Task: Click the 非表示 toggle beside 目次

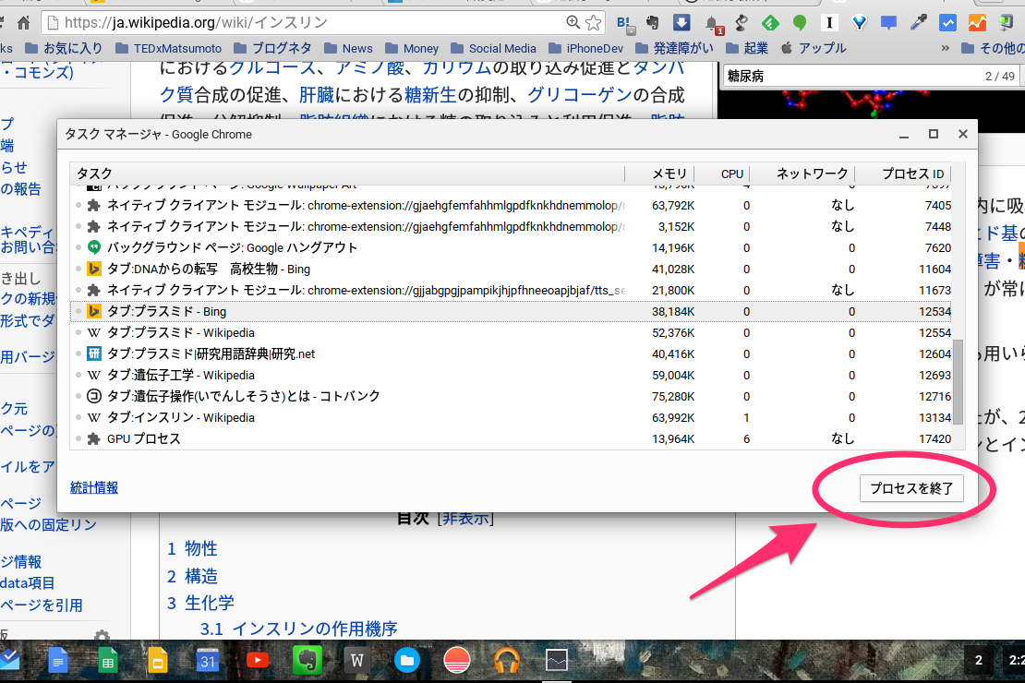Action: coord(465,519)
